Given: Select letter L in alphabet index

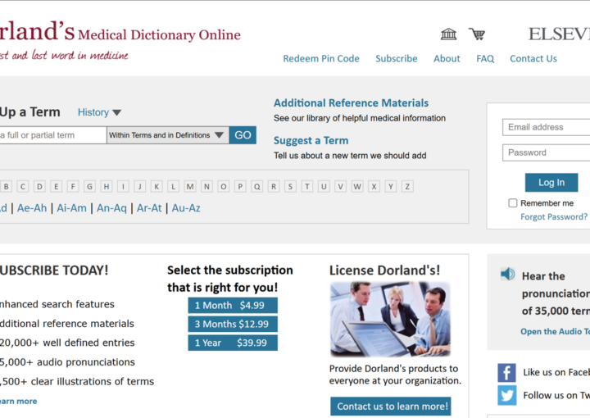Looking at the screenshot, I should [x=173, y=186].
